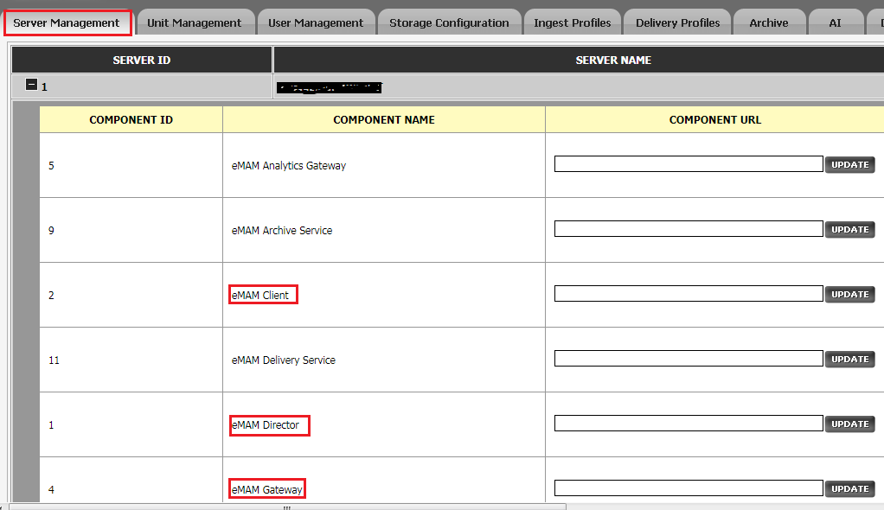This screenshot has height=510, width=884.
Task: Focus the eMAM Director URL field
Action: click(689, 424)
